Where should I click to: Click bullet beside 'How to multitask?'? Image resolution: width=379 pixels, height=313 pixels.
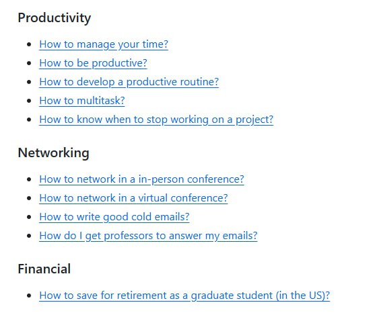tap(29, 101)
